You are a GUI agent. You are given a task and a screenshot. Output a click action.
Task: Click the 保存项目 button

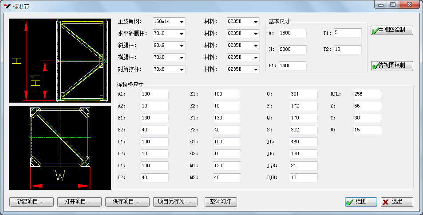[127, 202]
